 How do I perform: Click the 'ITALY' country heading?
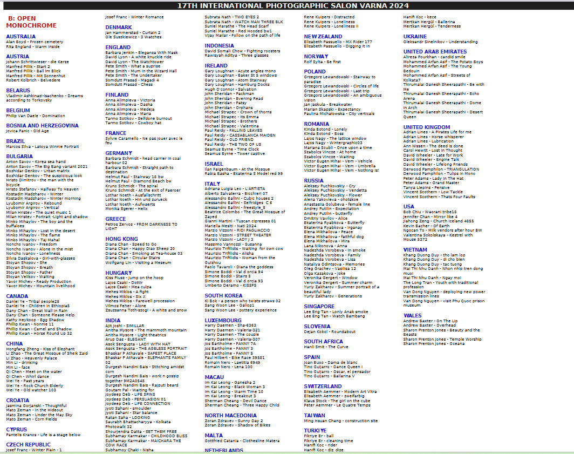pyautogui.click(x=213, y=184)
